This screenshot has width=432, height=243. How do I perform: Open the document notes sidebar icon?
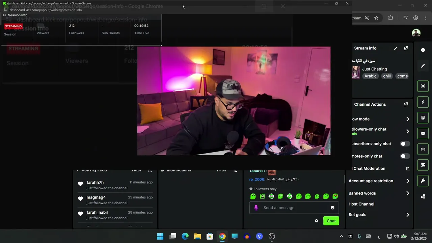click(x=423, y=118)
